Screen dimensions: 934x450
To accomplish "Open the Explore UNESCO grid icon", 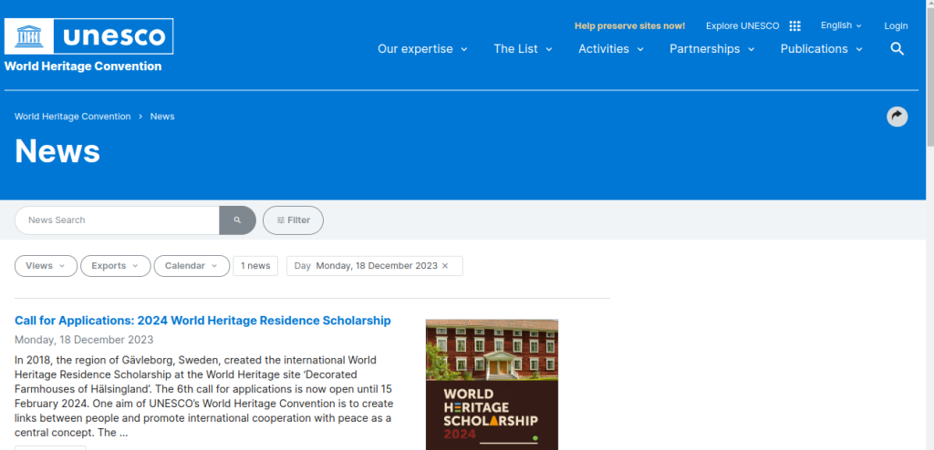I will tap(794, 26).
